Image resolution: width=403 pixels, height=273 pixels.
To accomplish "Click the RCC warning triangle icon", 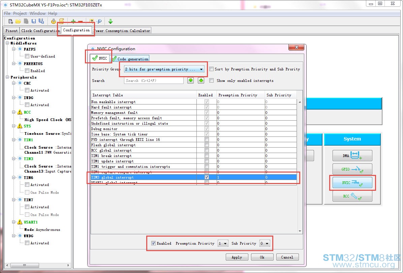I will 20,112.
